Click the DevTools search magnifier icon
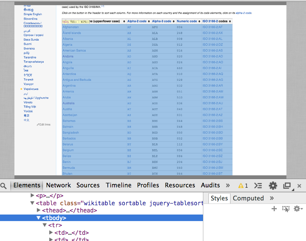Image resolution: width=306 pixels, height=241 pixels. click(x=3, y=186)
